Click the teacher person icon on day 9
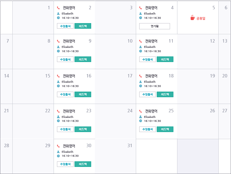This screenshot has width=231, height=174. (59, 47)
